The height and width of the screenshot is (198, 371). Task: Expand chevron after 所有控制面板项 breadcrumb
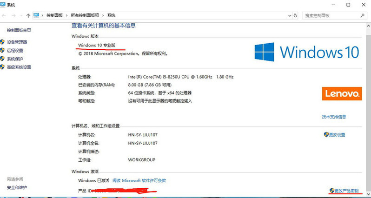point(103,16)
